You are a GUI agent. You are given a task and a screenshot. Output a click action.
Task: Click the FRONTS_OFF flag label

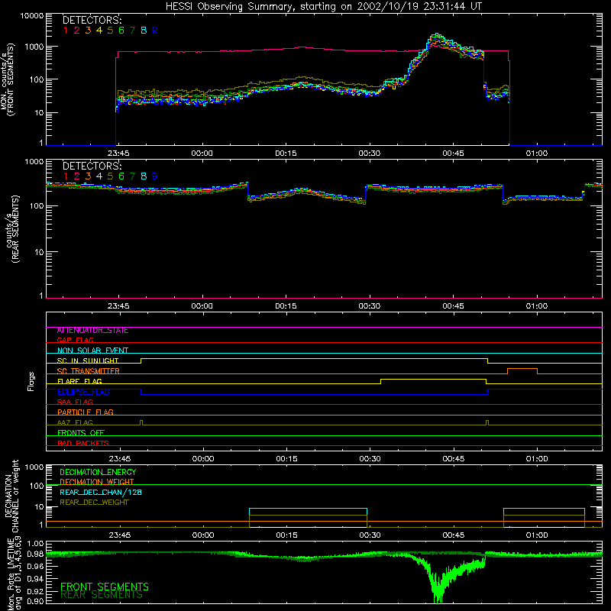81,433
